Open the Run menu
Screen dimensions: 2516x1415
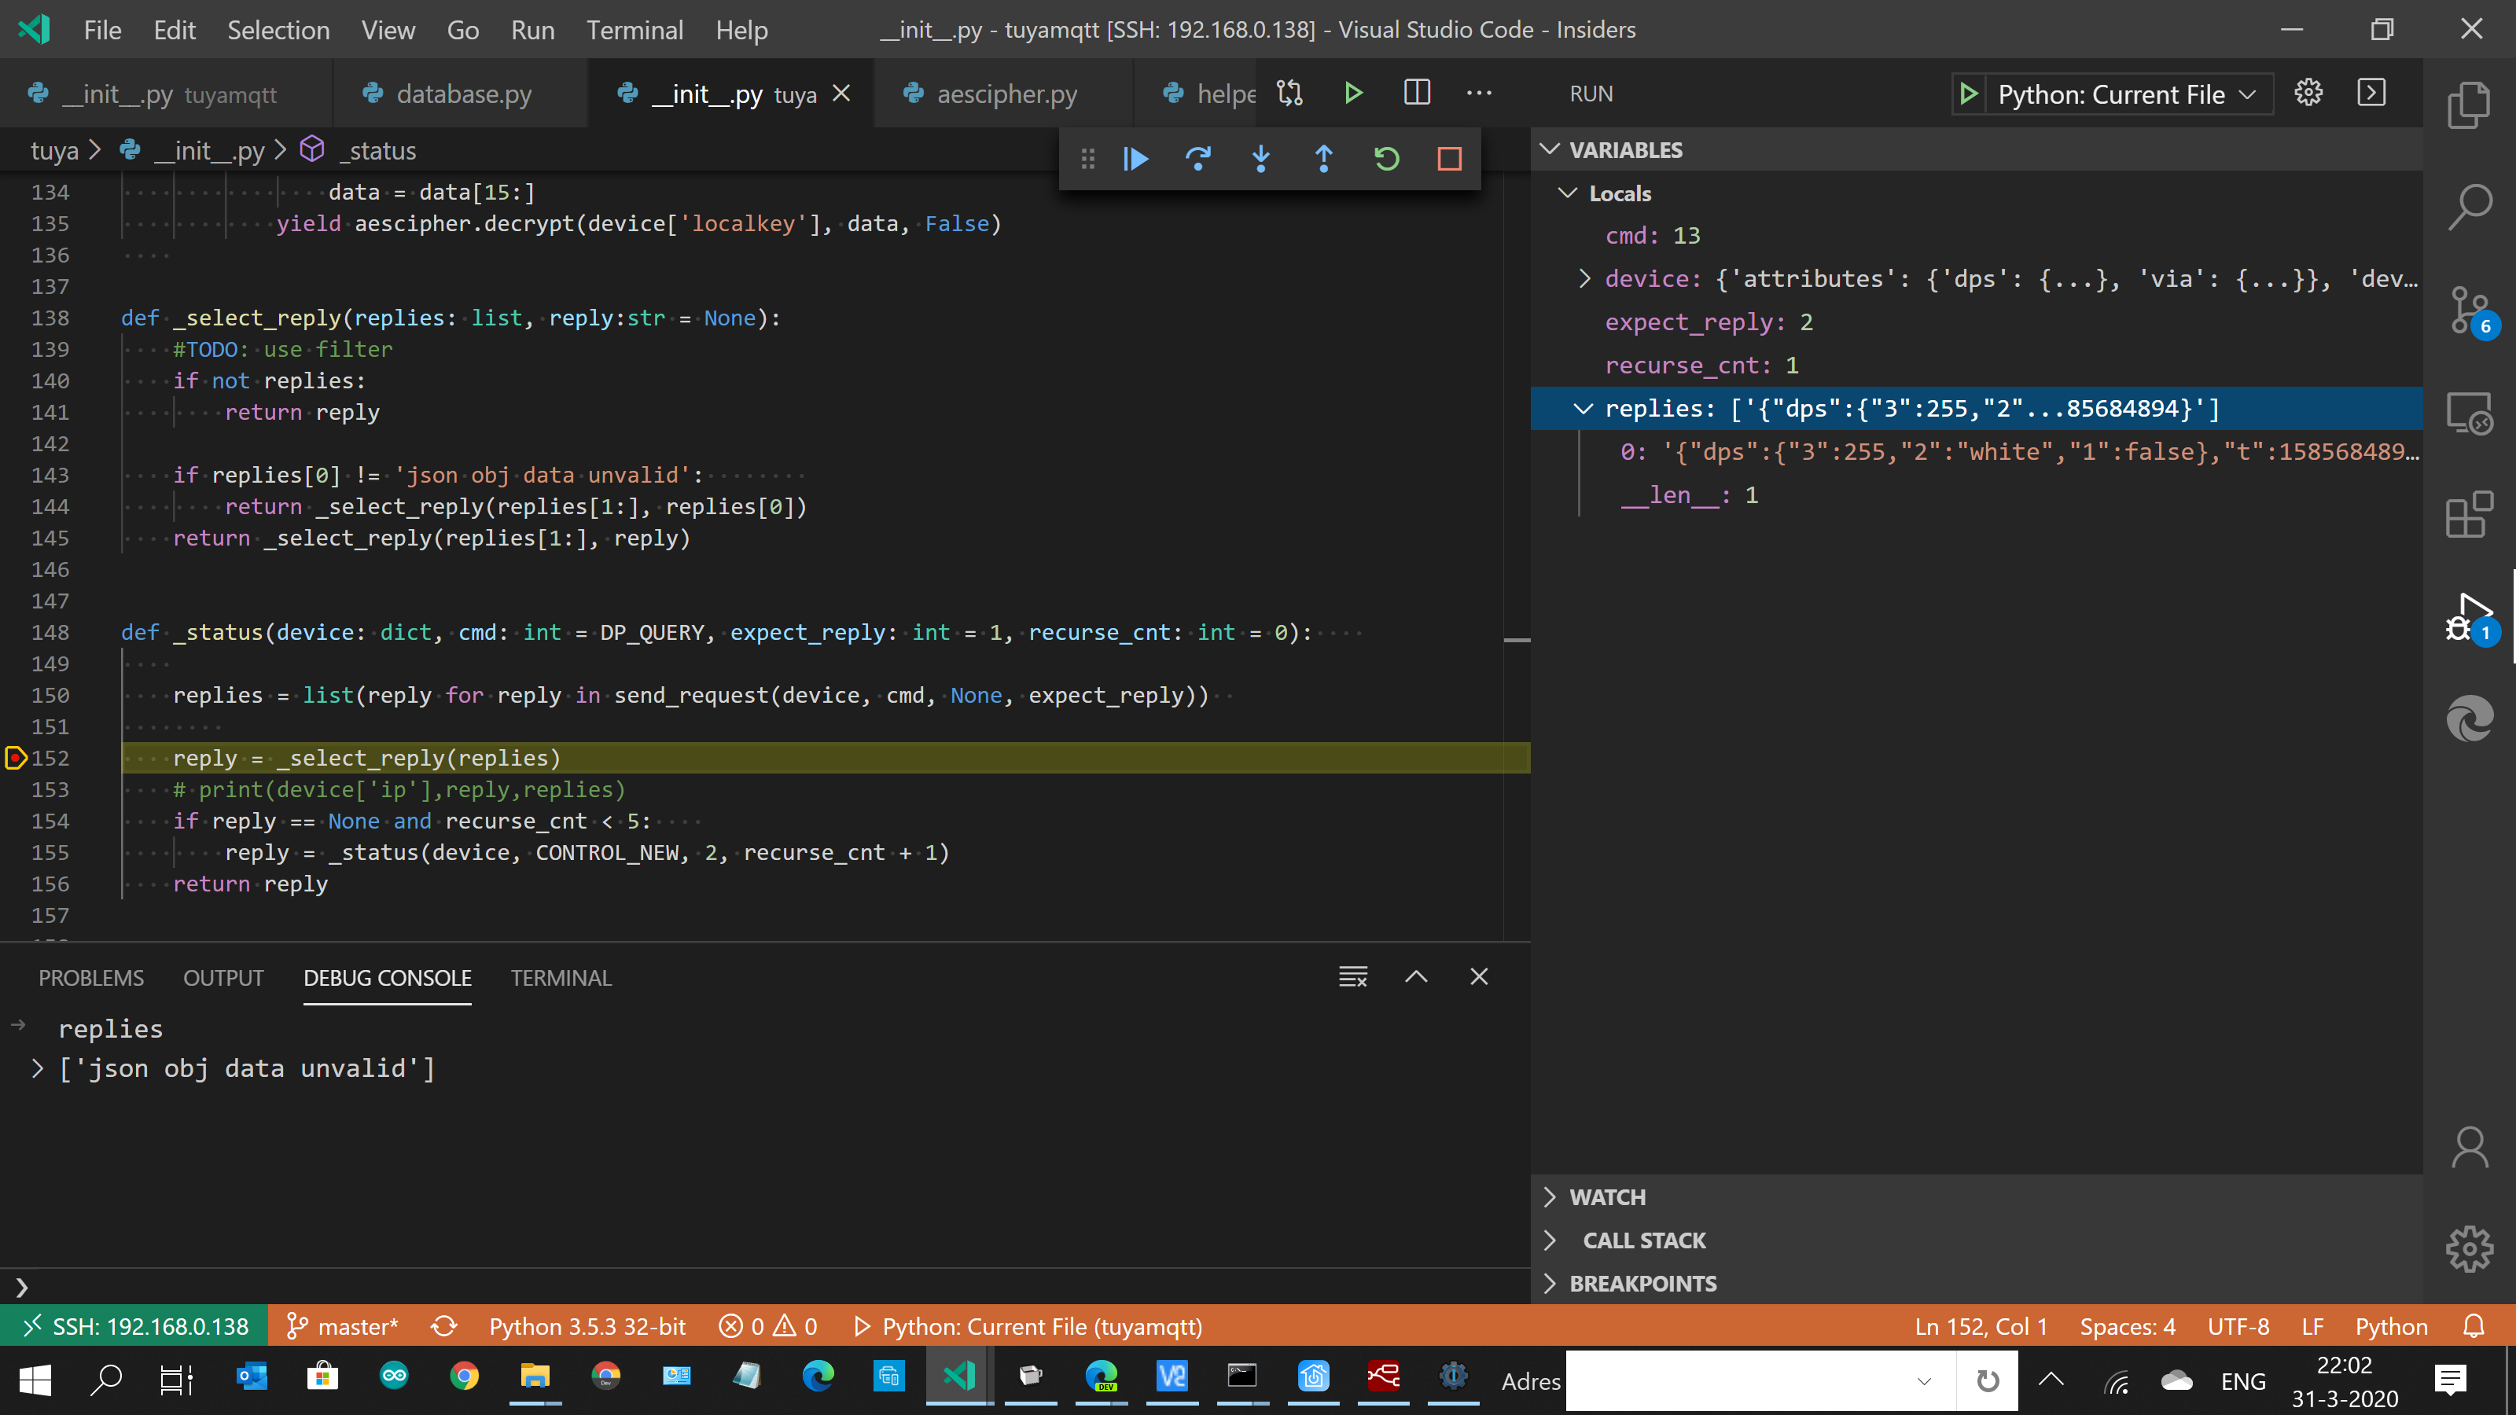point(532,29)
